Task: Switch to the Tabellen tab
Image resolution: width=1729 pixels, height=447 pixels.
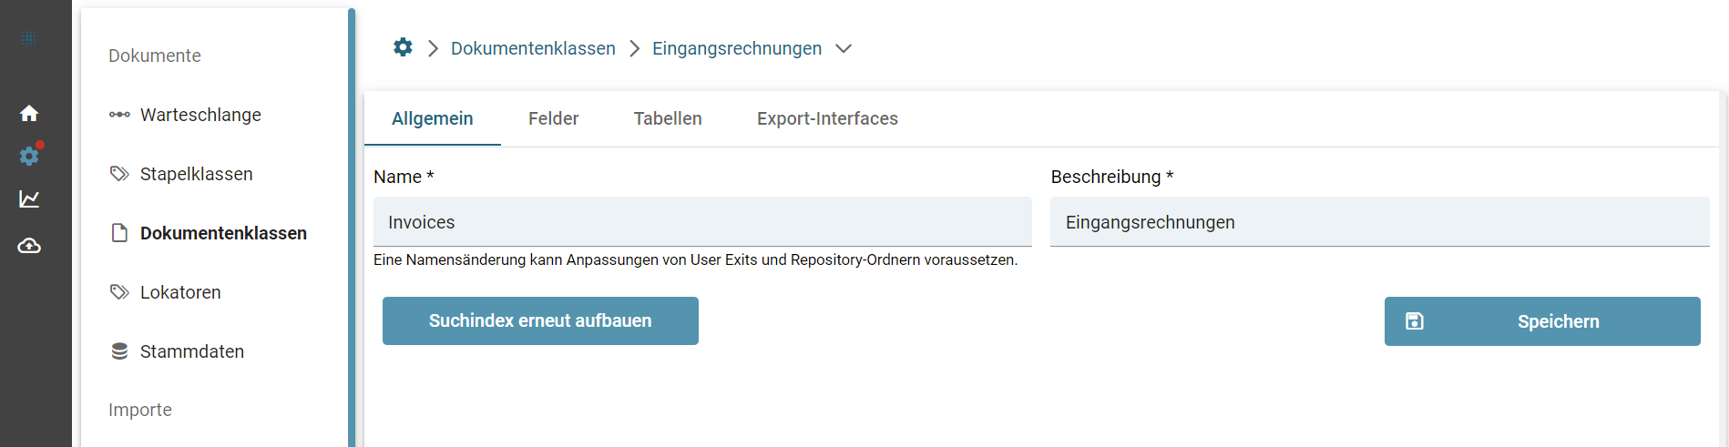Action: (668, 118)
